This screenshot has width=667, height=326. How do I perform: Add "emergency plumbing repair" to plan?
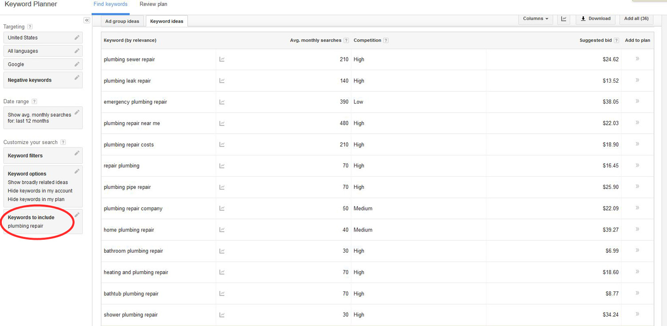click(637, 102)
